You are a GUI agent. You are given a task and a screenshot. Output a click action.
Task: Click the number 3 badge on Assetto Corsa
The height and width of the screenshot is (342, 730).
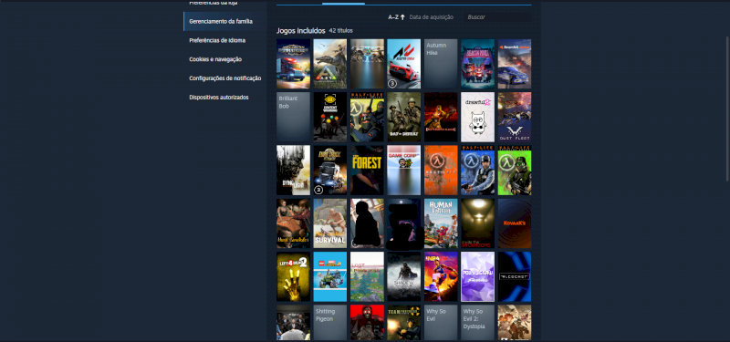coord(392,83)
